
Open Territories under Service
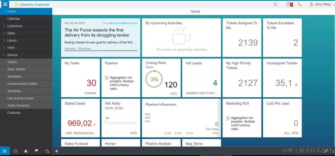click(x=26, y=91)
